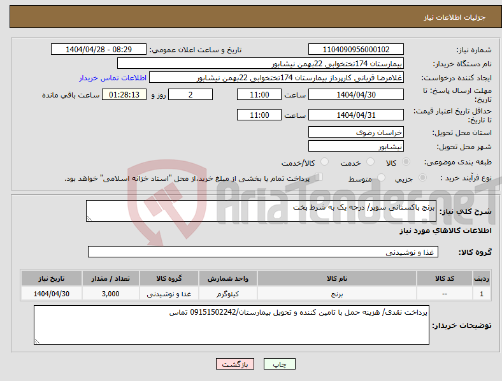Image resolution: width=502 pixels, height=381 pixels.
Task: Click the گروه کالا column header
Action: click(x=169, y=278)
